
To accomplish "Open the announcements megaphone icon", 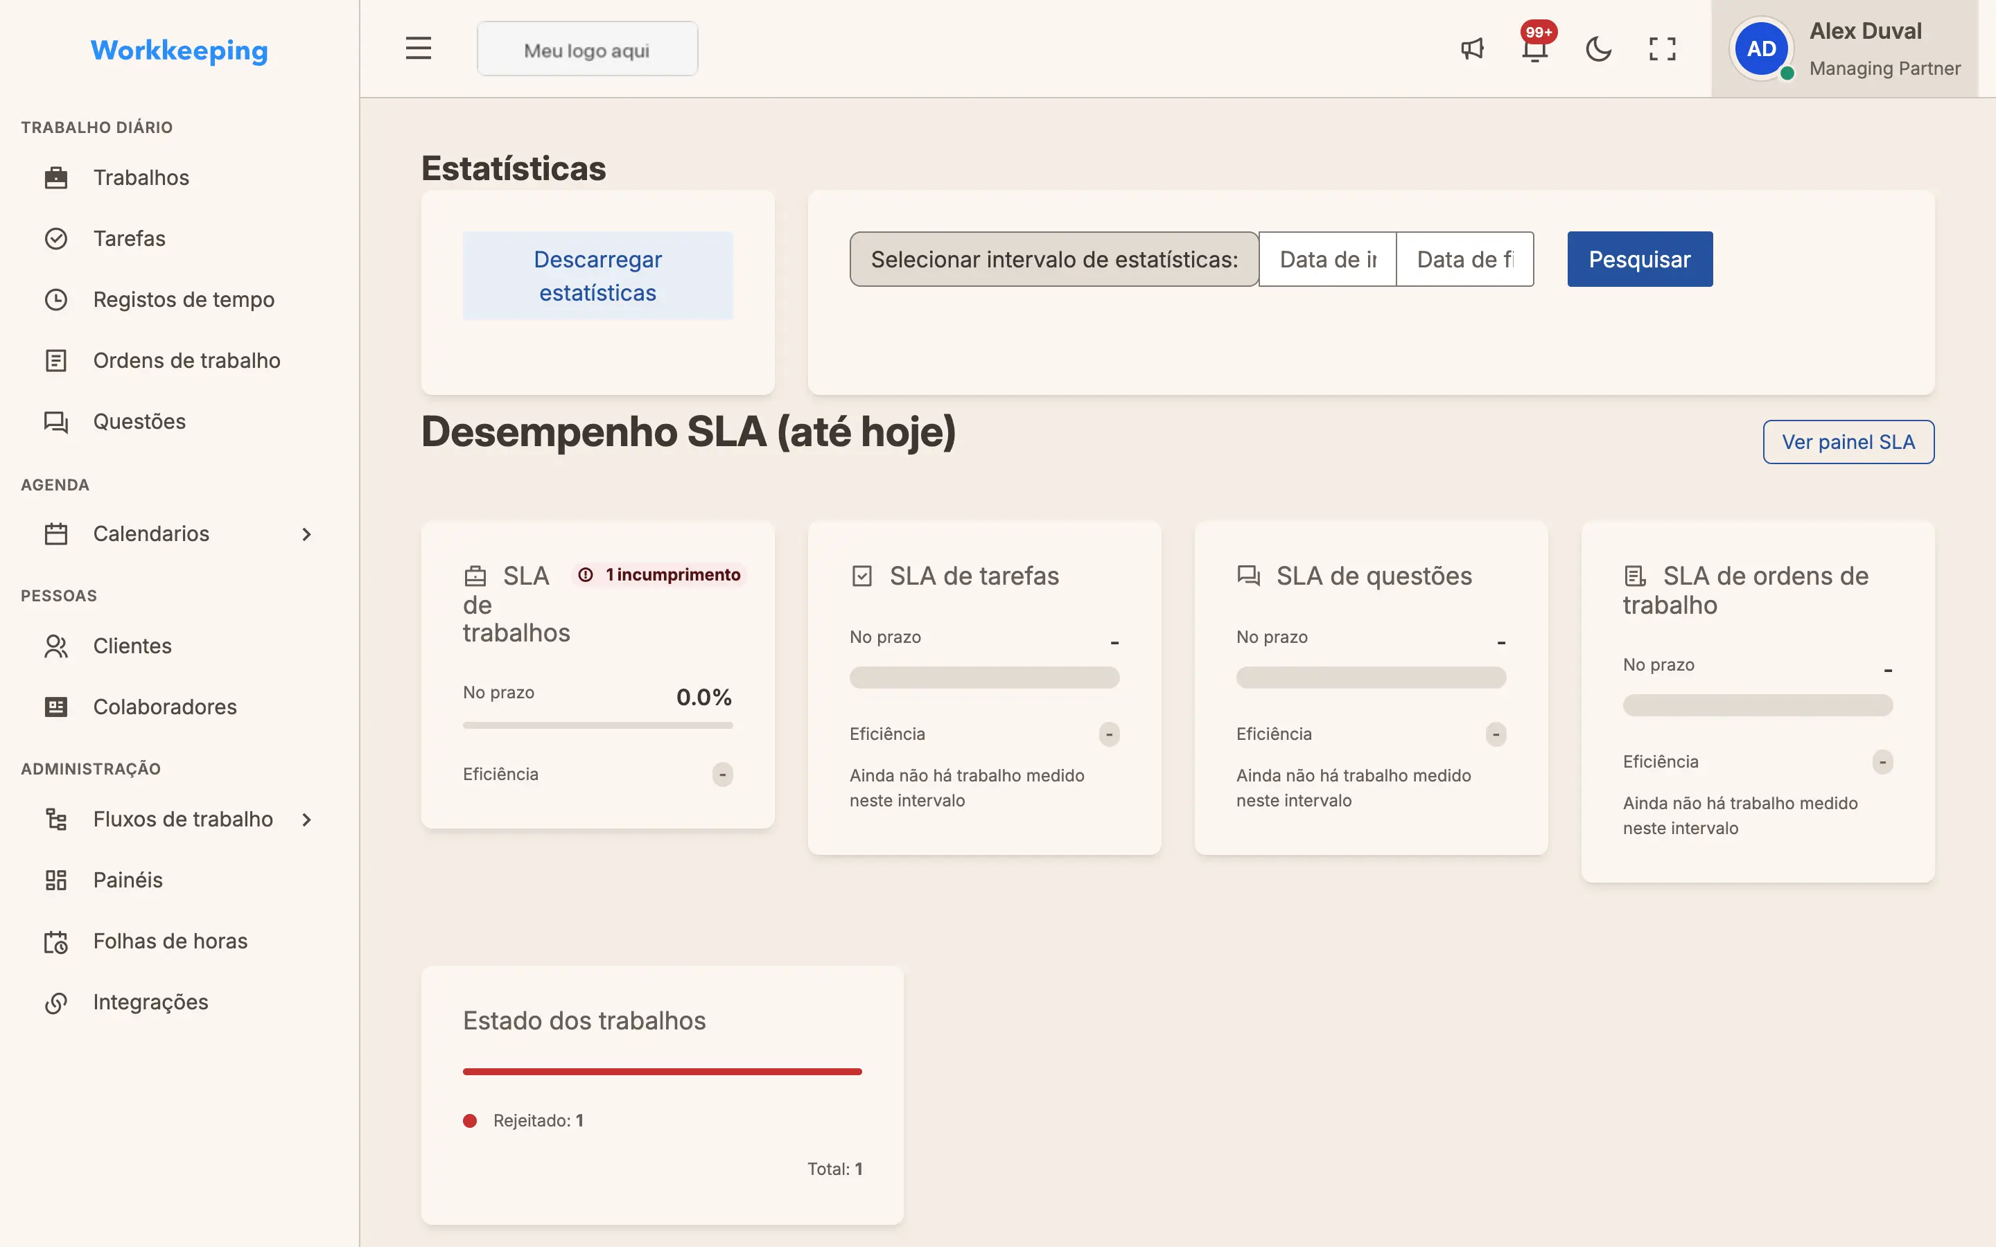I will click(1472, 48).
